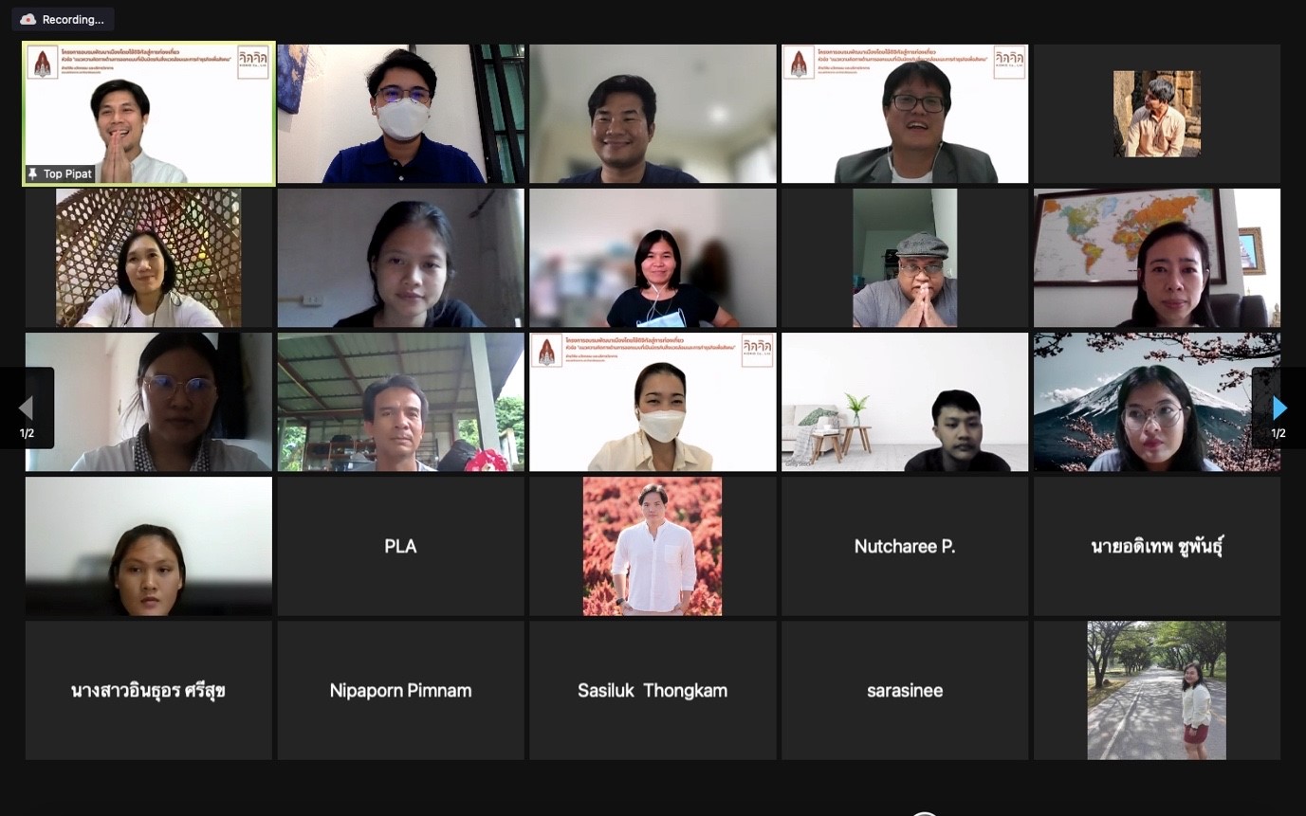Click the pin icon beside Top Pipat
Viewport: 1306px width, 816px height.
click(33, 174)
